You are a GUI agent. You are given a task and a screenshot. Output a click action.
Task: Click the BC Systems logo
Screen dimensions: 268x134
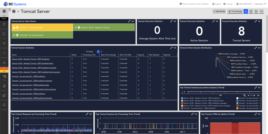pos(15,4)
